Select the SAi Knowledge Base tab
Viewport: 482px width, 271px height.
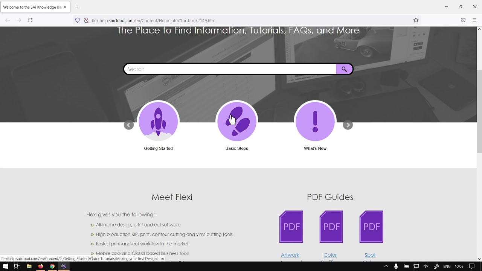pos(35,7)
